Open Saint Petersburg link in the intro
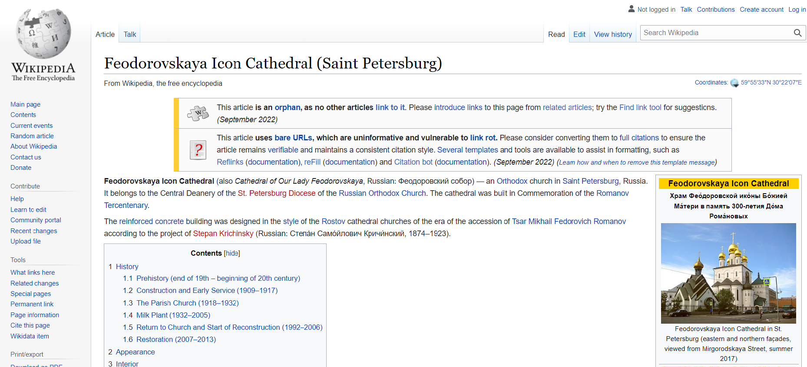The width and height of the screenshot is (807, 367). coord(591,181)
